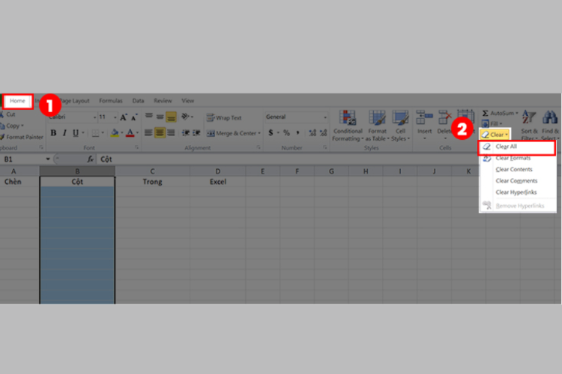562x374 pixels.
Task: Click the formula bar showing Cột
Action: tap(287, 159)
